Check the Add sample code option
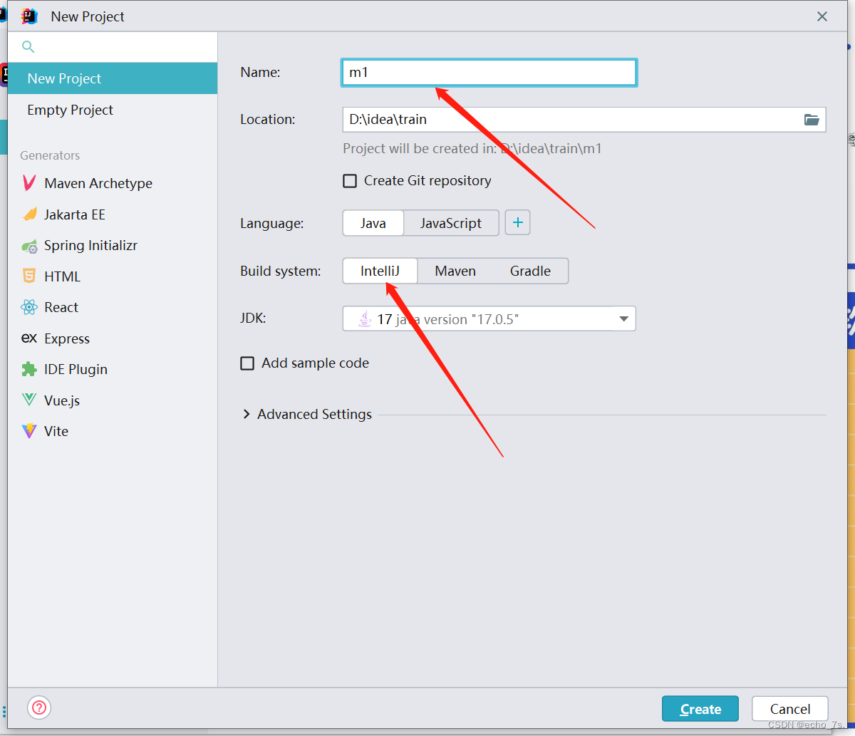 click(x=247, y=363)
